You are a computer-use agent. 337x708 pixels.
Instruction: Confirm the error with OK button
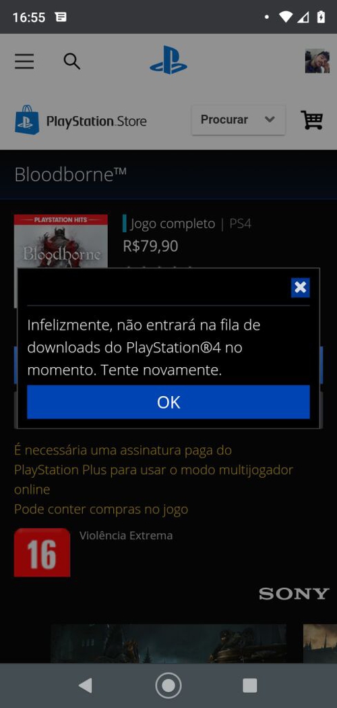coord(168,402)
